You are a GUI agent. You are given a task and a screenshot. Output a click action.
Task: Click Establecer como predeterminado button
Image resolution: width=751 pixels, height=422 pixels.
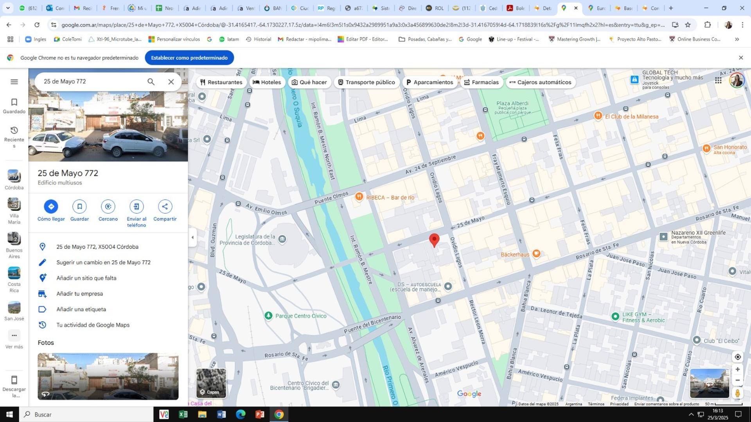pos(189,58)
